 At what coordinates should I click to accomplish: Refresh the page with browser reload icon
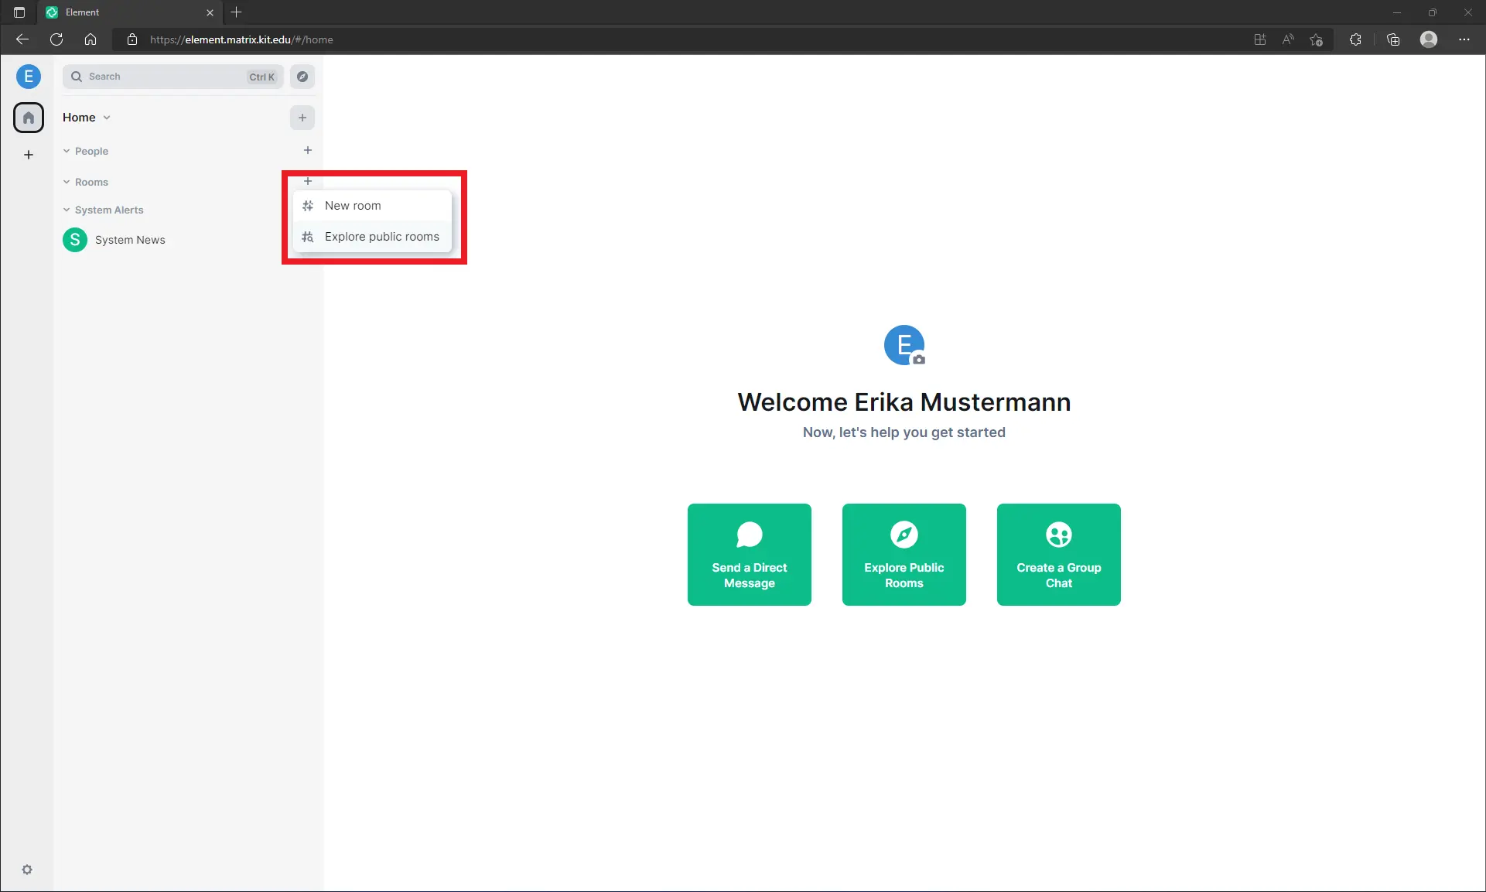[56, 39]
